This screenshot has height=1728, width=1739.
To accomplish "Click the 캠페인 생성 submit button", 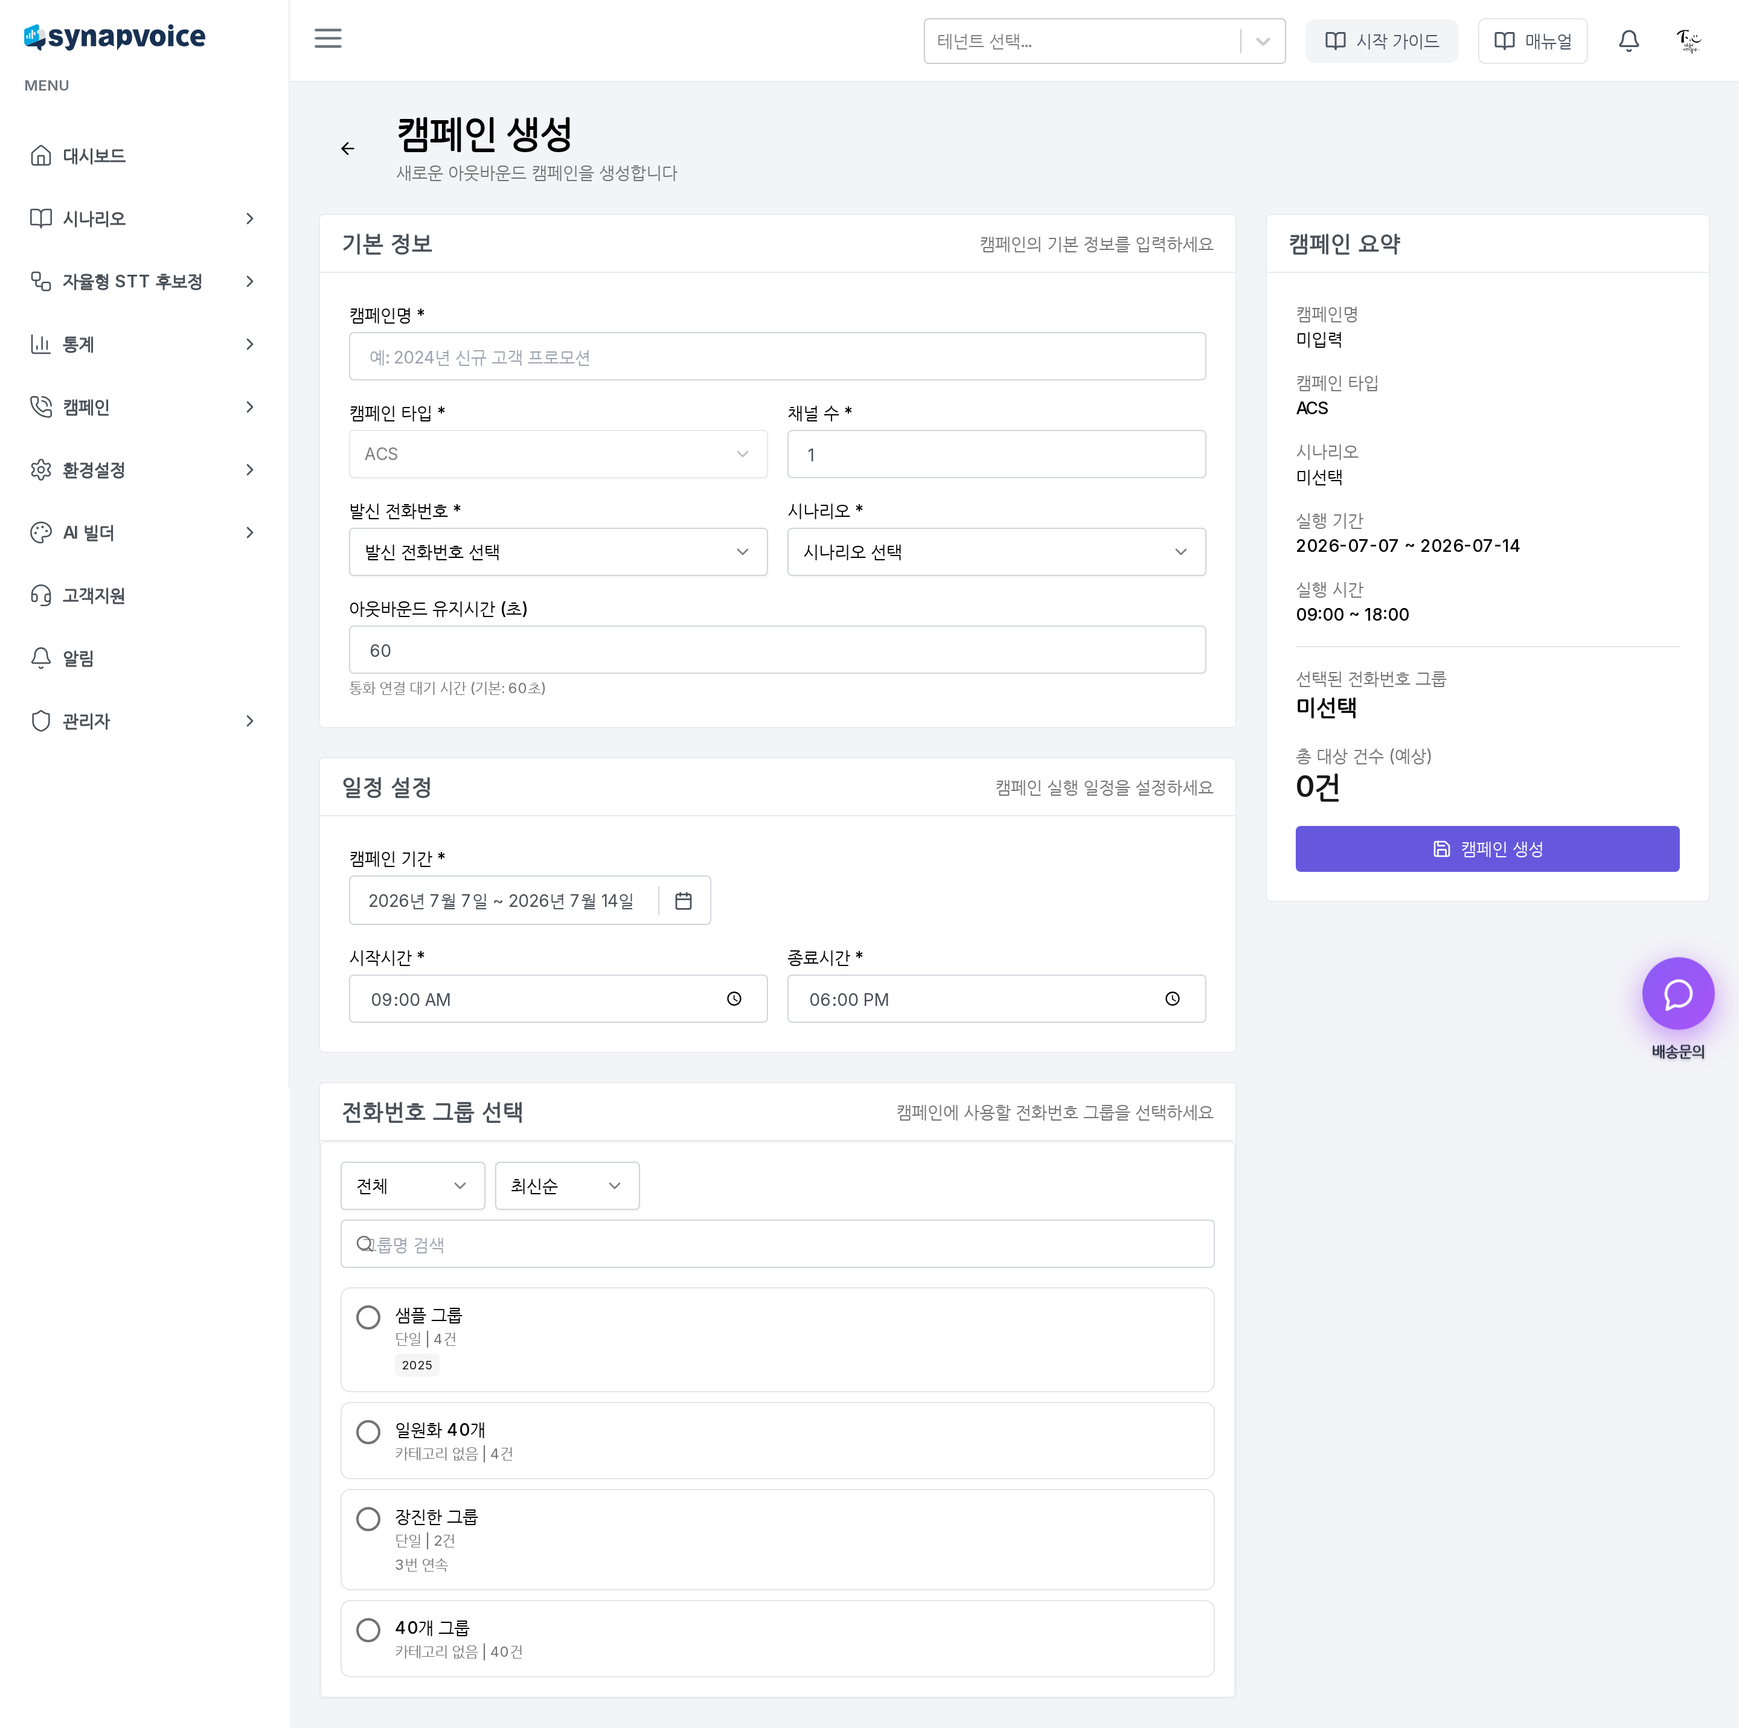I will (x=1487, y=849).
